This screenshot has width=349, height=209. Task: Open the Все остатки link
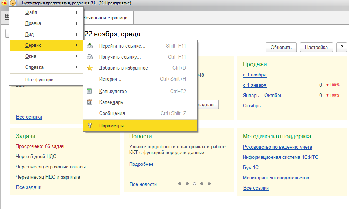[x=29, y=117]
